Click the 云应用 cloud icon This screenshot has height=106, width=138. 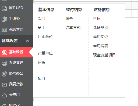coord(4,95)
